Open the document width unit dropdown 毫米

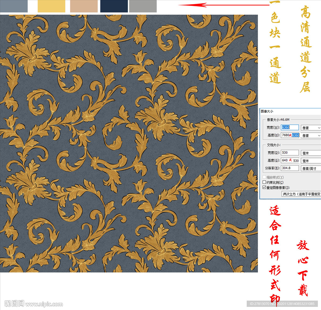tap(311, 153)
